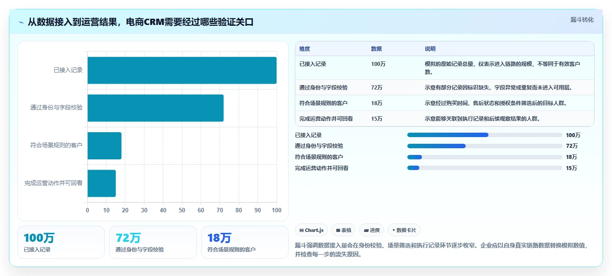This screenshot has height=276, width=612.
Task: Click the 50 tick on chart x-axis
Action: click(x=182, y=210)
